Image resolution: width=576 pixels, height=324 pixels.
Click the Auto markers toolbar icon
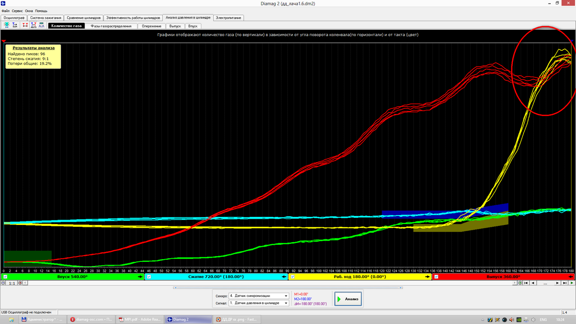(x=33, y=26)
